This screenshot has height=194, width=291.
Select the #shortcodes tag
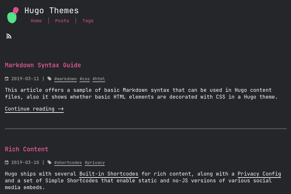(68, 163)
